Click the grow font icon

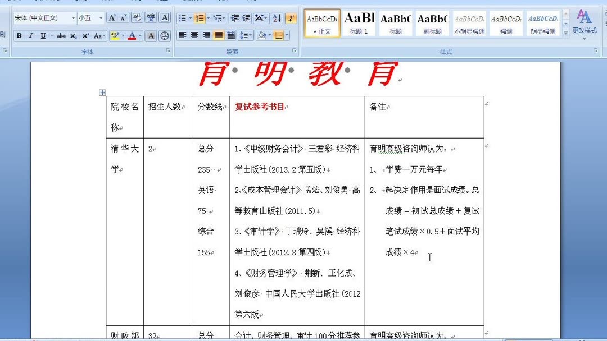pos(112,17)
